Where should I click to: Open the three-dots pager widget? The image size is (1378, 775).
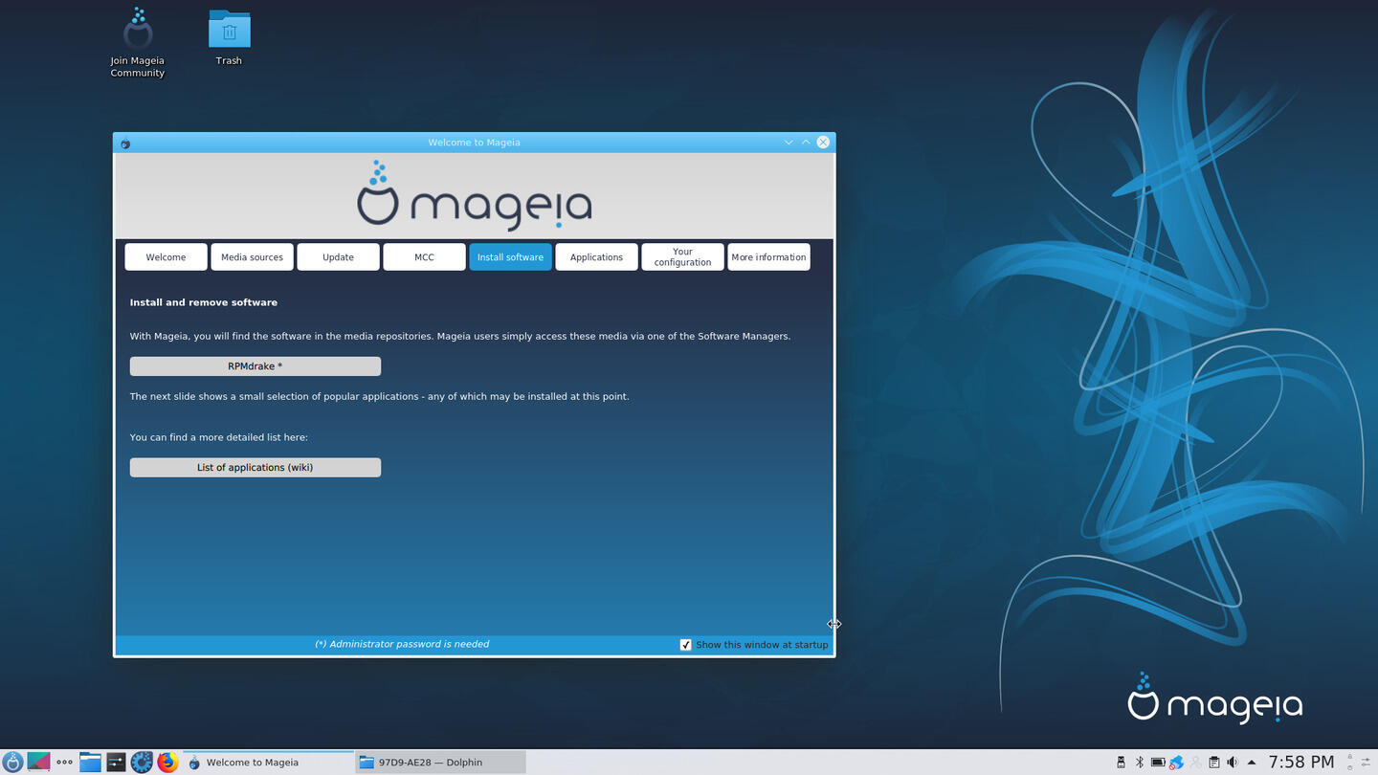pos(64,763)
